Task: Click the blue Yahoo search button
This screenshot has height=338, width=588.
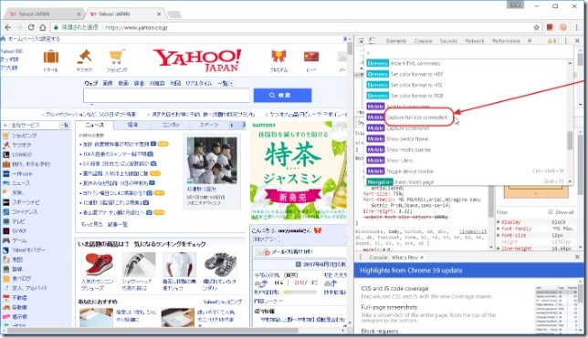Action: (x=282, y=95)
